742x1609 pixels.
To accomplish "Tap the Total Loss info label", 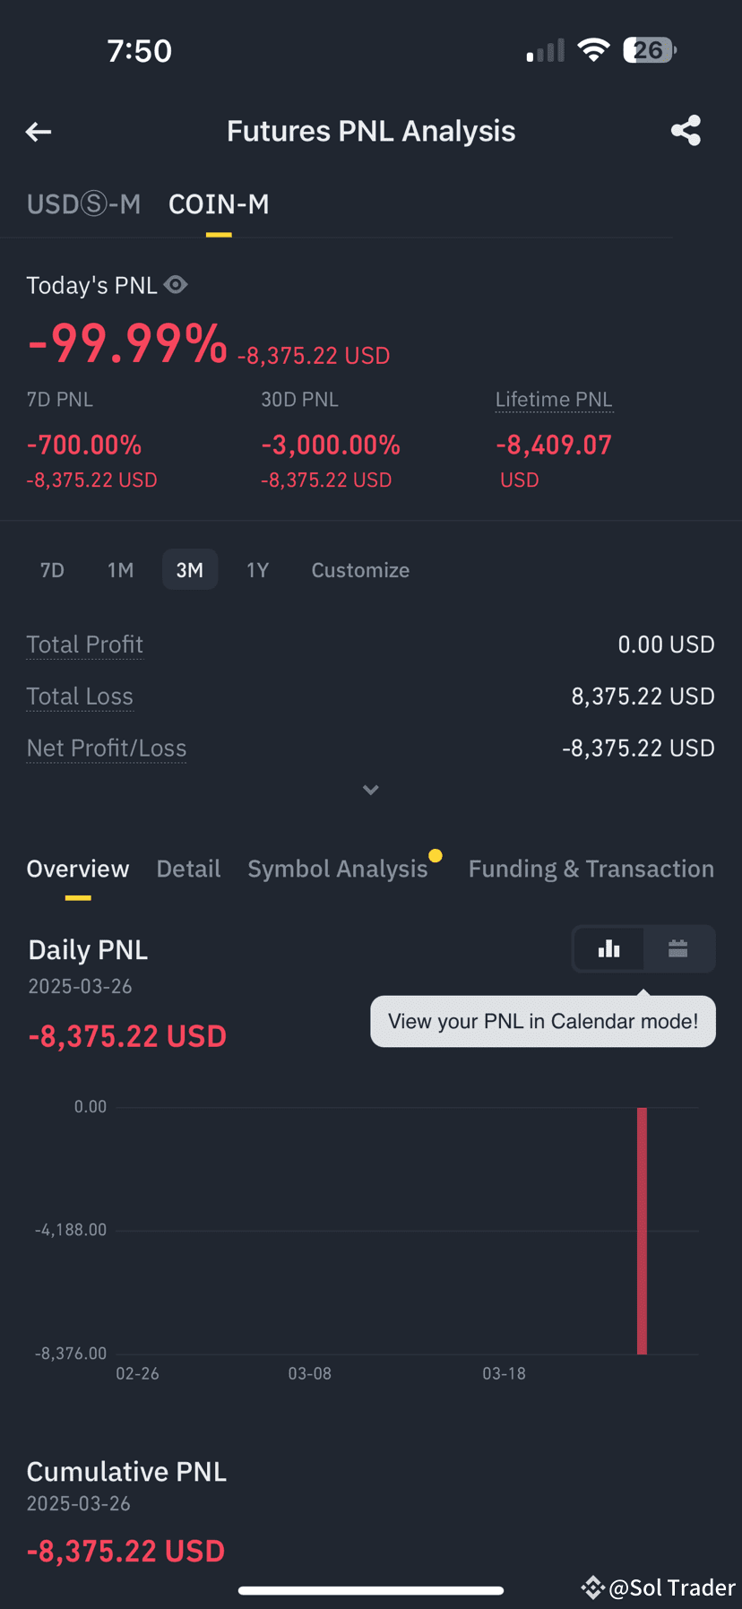I will (x=80, y=696).
